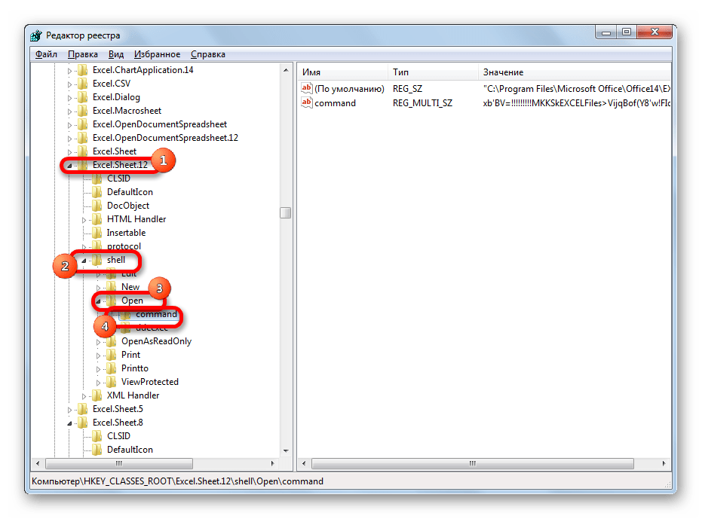702x519 pixels.
Task: Click the Excel.Sheet folder icon
Action: pos(82,151)
